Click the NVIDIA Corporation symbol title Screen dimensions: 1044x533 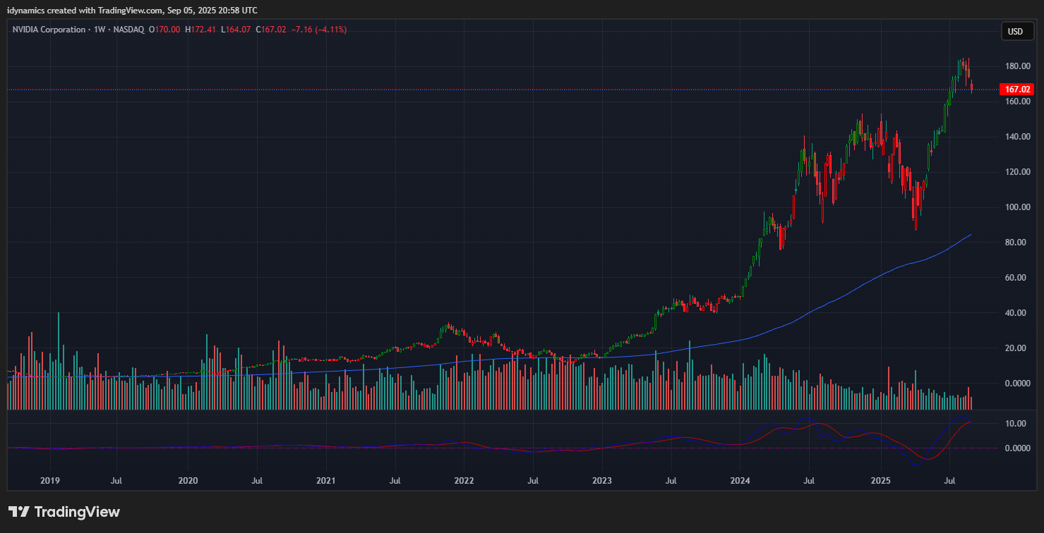[49, 30]
